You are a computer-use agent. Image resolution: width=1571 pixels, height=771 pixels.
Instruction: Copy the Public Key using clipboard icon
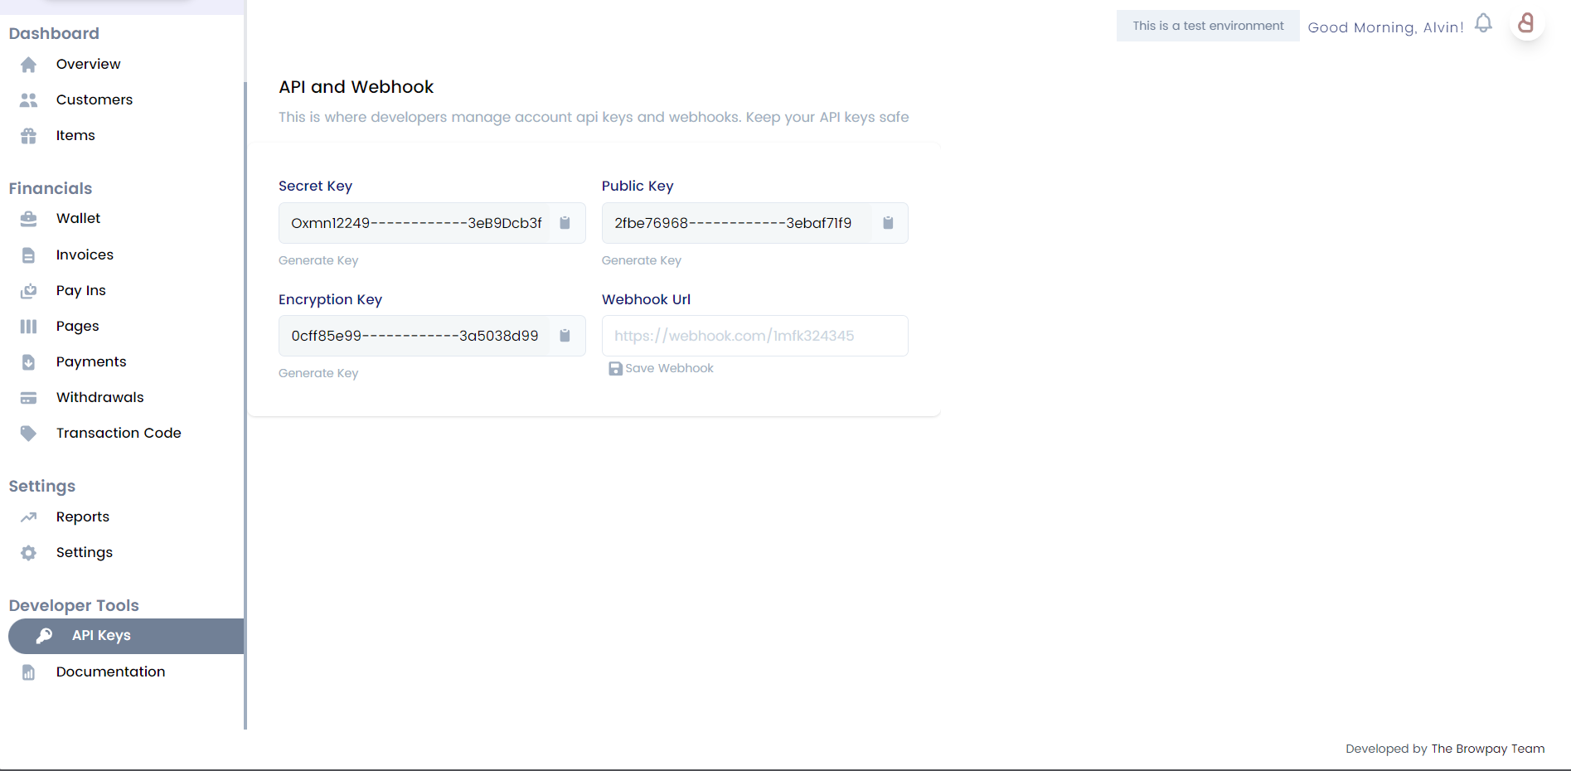coord(888,223)
